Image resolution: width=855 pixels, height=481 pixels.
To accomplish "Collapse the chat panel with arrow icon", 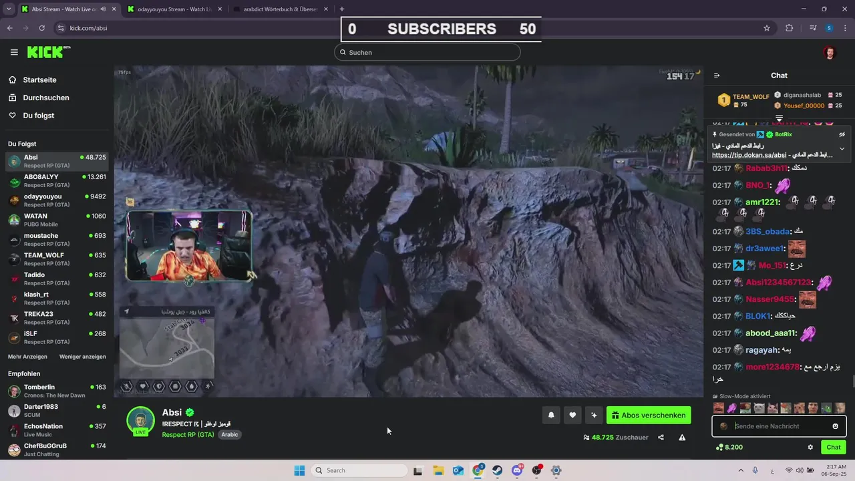I will (x=717, y=75).
